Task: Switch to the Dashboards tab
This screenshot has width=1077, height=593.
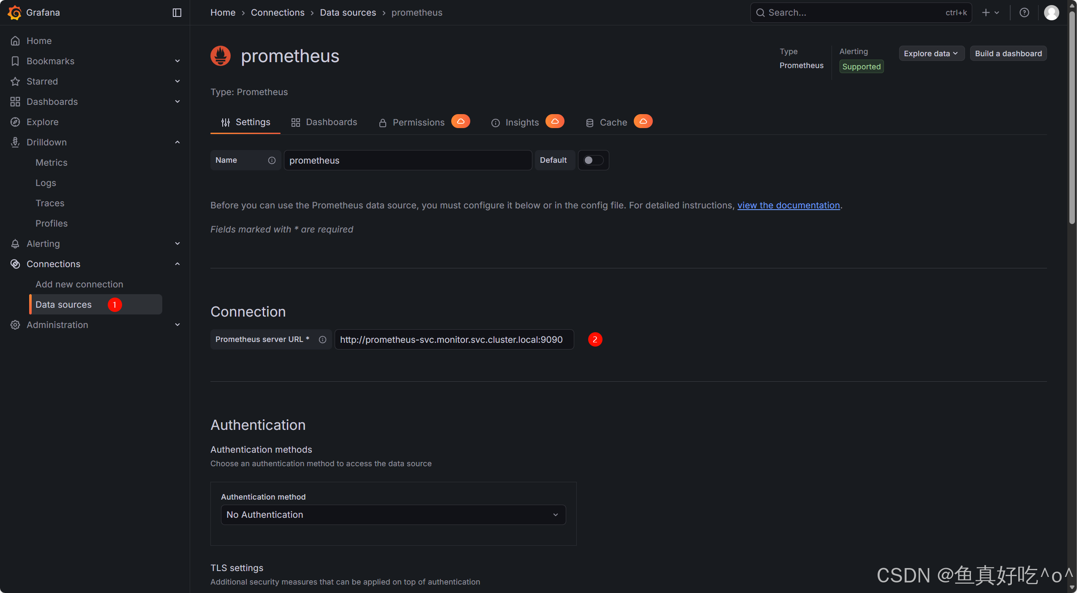Action: coord(324,122)
